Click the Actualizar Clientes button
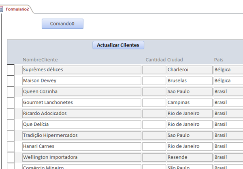 pyautogui.click(x=118, y=45)
